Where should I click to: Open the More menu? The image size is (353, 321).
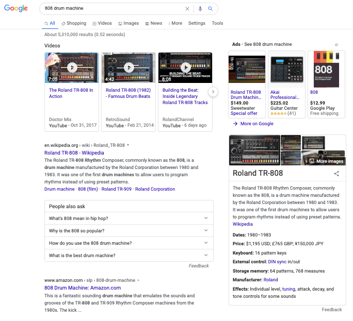[175, 23]
